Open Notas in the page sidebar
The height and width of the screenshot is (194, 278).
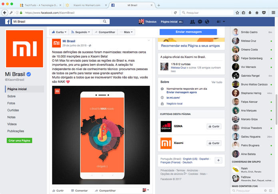pyautogui.click(x=11, y=117)
